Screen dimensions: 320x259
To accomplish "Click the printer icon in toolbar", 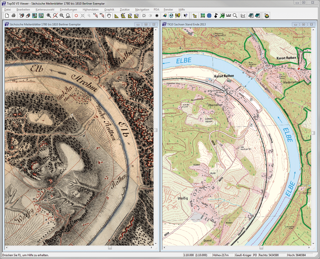I will click(x=14, y=16).
